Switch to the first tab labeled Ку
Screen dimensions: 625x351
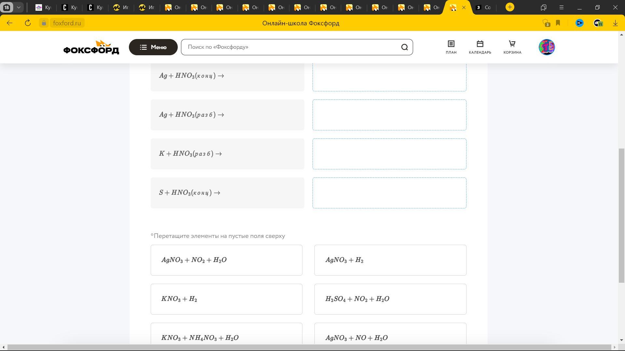coord(43,7)
